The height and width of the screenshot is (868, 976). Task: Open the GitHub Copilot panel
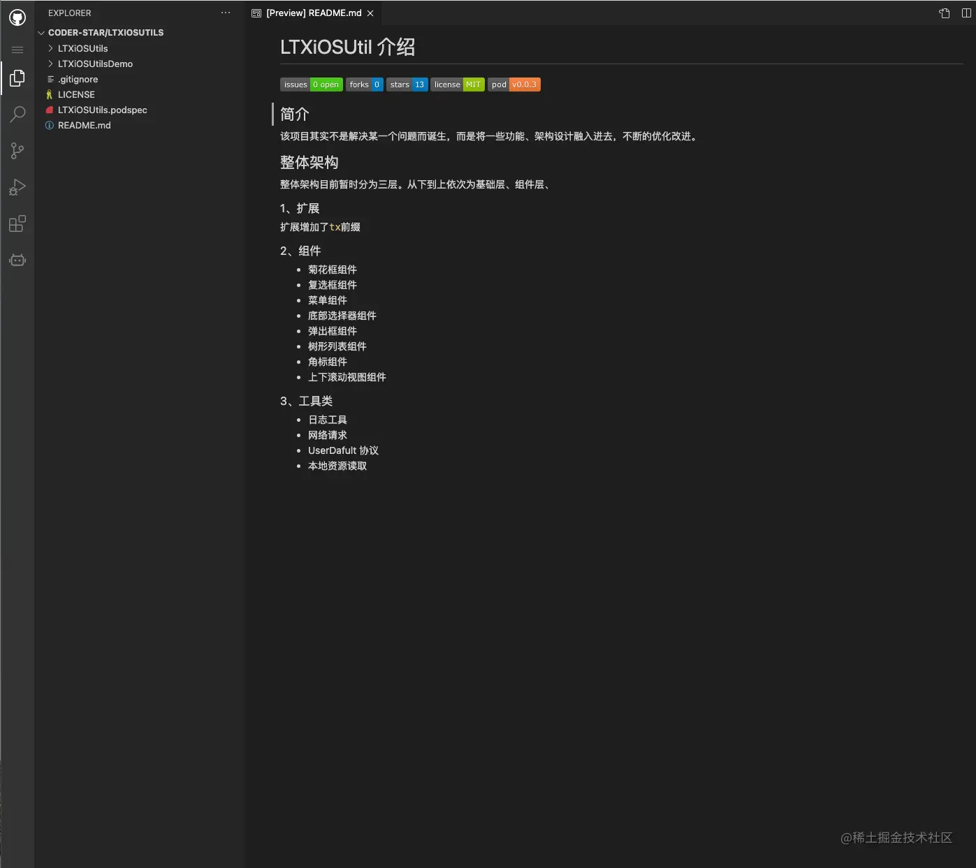pyautogui.click(x=17, y=260)
